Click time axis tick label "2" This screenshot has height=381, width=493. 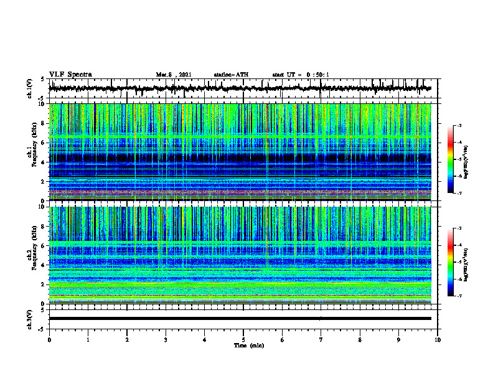pos(127,340)
